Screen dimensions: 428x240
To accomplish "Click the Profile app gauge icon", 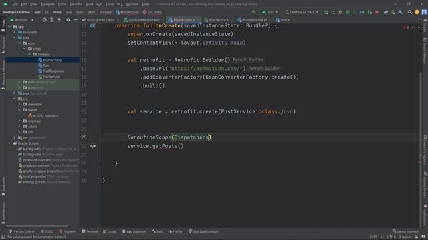I will (362, 12).
